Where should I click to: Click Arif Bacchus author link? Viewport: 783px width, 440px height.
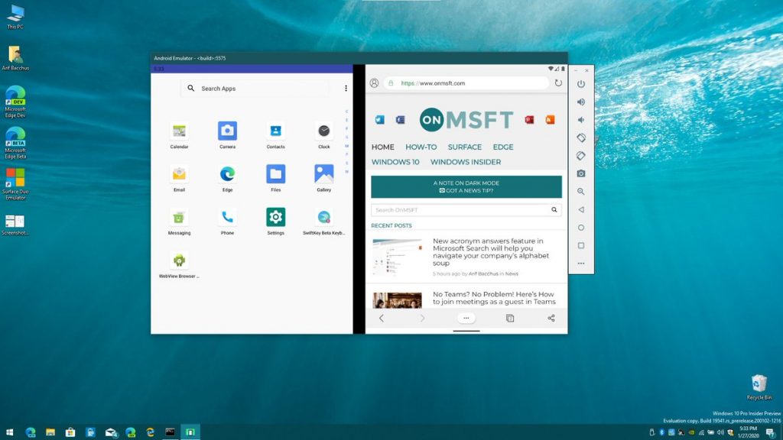click(x=483, y=274)
